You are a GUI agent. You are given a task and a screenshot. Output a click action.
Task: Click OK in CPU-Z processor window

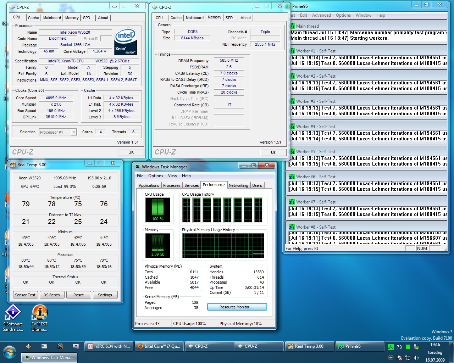(x=131, y=152)
